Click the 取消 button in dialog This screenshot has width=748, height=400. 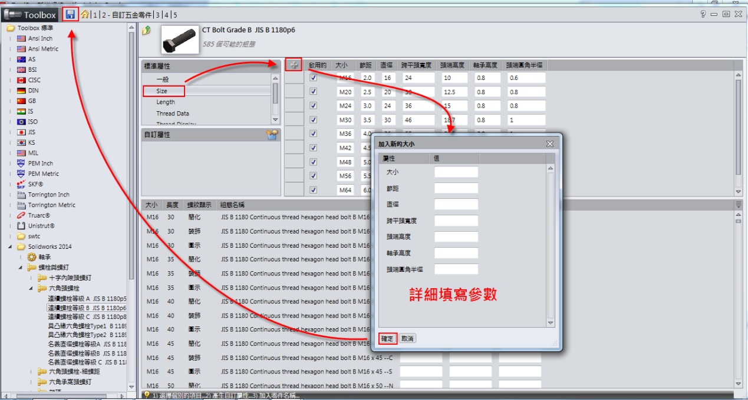(407, 339)
